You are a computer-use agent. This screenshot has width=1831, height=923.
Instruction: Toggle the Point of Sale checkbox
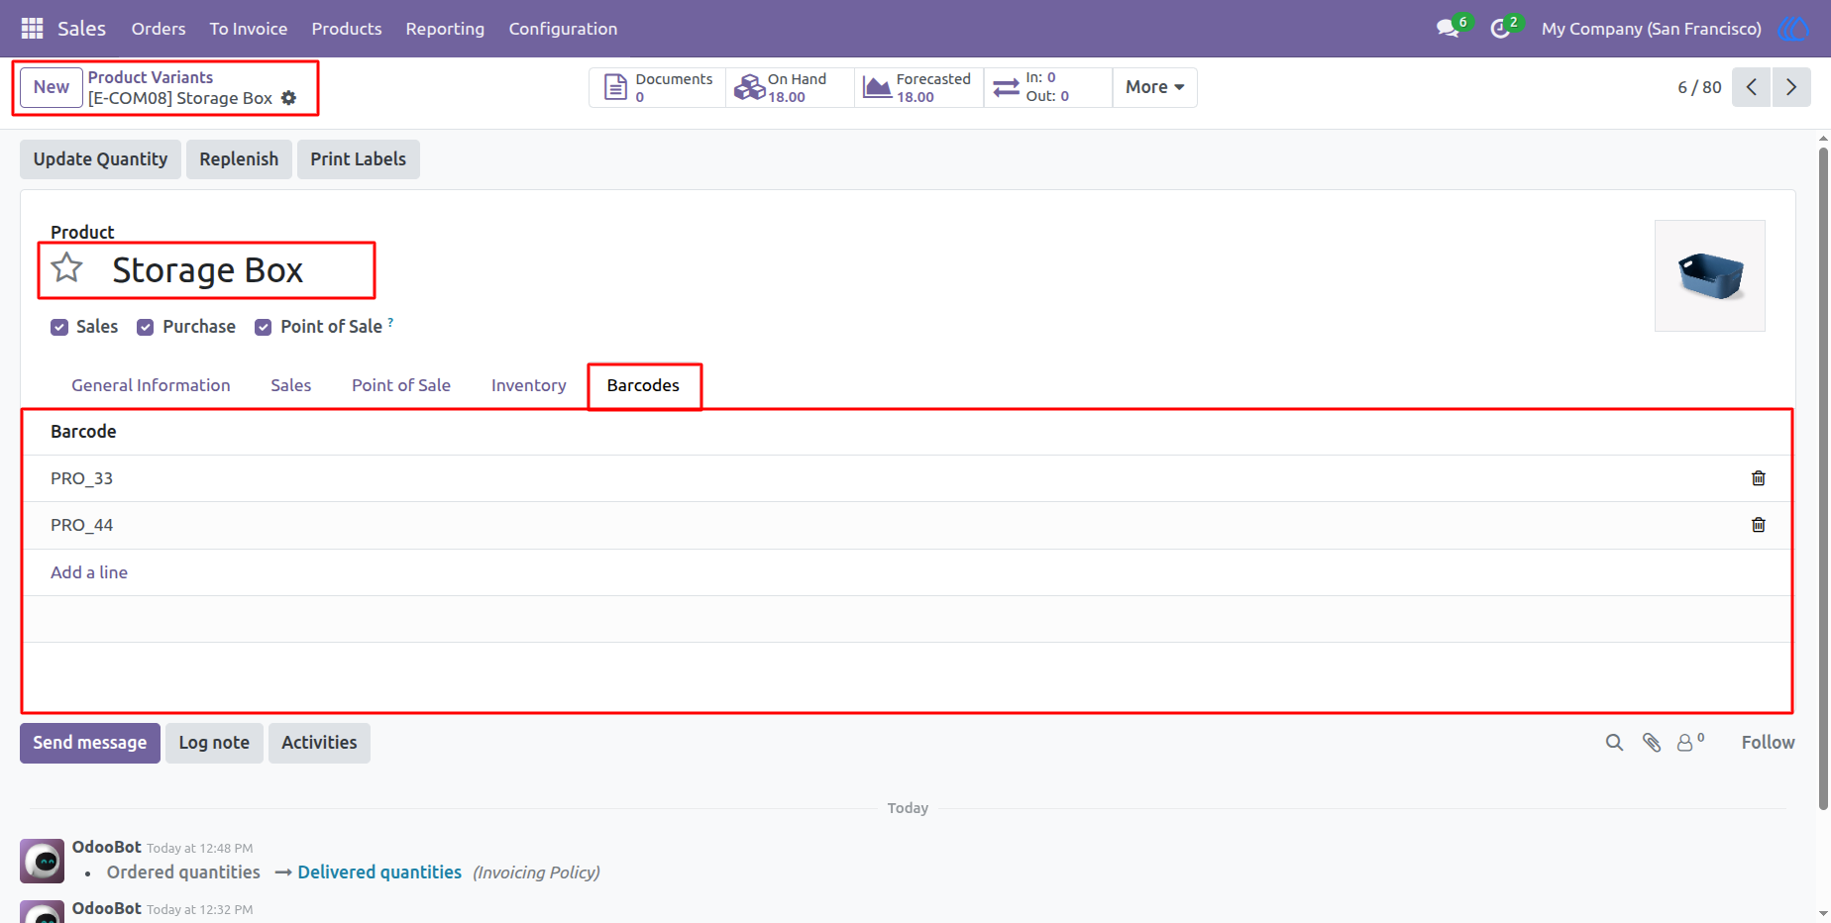(264, 328)
